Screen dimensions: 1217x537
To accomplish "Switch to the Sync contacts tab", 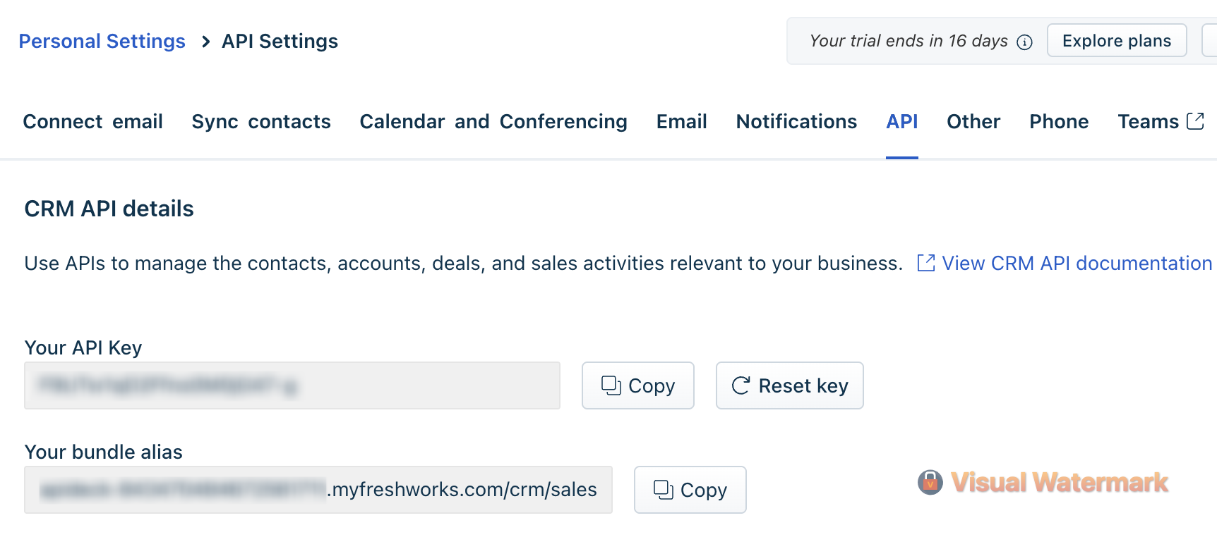I will tap(261, 121).
